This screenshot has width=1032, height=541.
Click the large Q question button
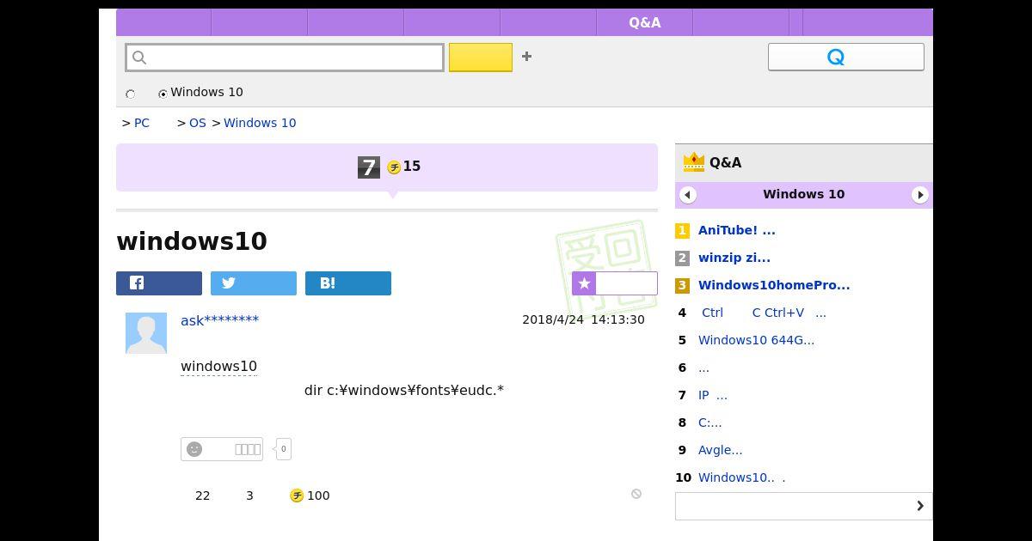pos(846,57)
